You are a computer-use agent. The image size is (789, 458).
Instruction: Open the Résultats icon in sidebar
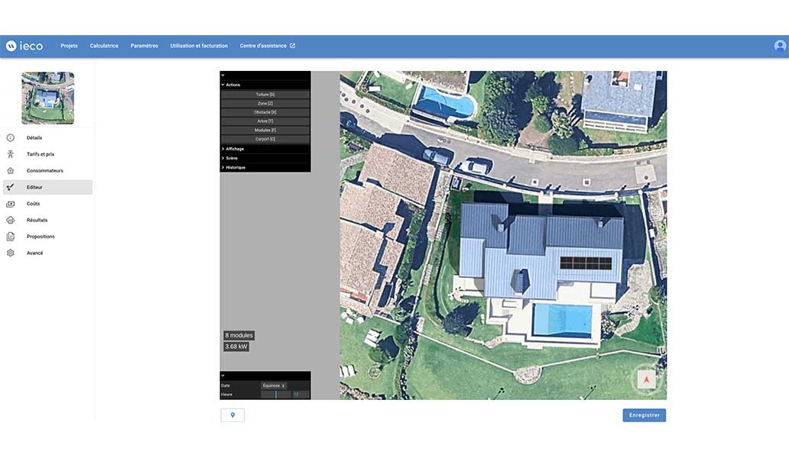point(11,220)
